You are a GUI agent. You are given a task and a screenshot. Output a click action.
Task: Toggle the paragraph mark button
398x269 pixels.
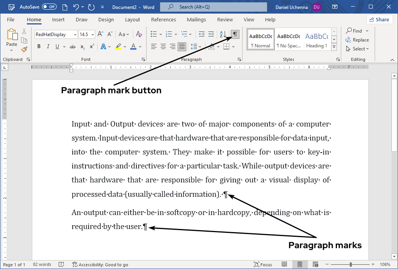(x=235, y=34)
